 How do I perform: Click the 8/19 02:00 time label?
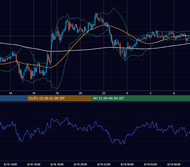click(x=150, y=164)
